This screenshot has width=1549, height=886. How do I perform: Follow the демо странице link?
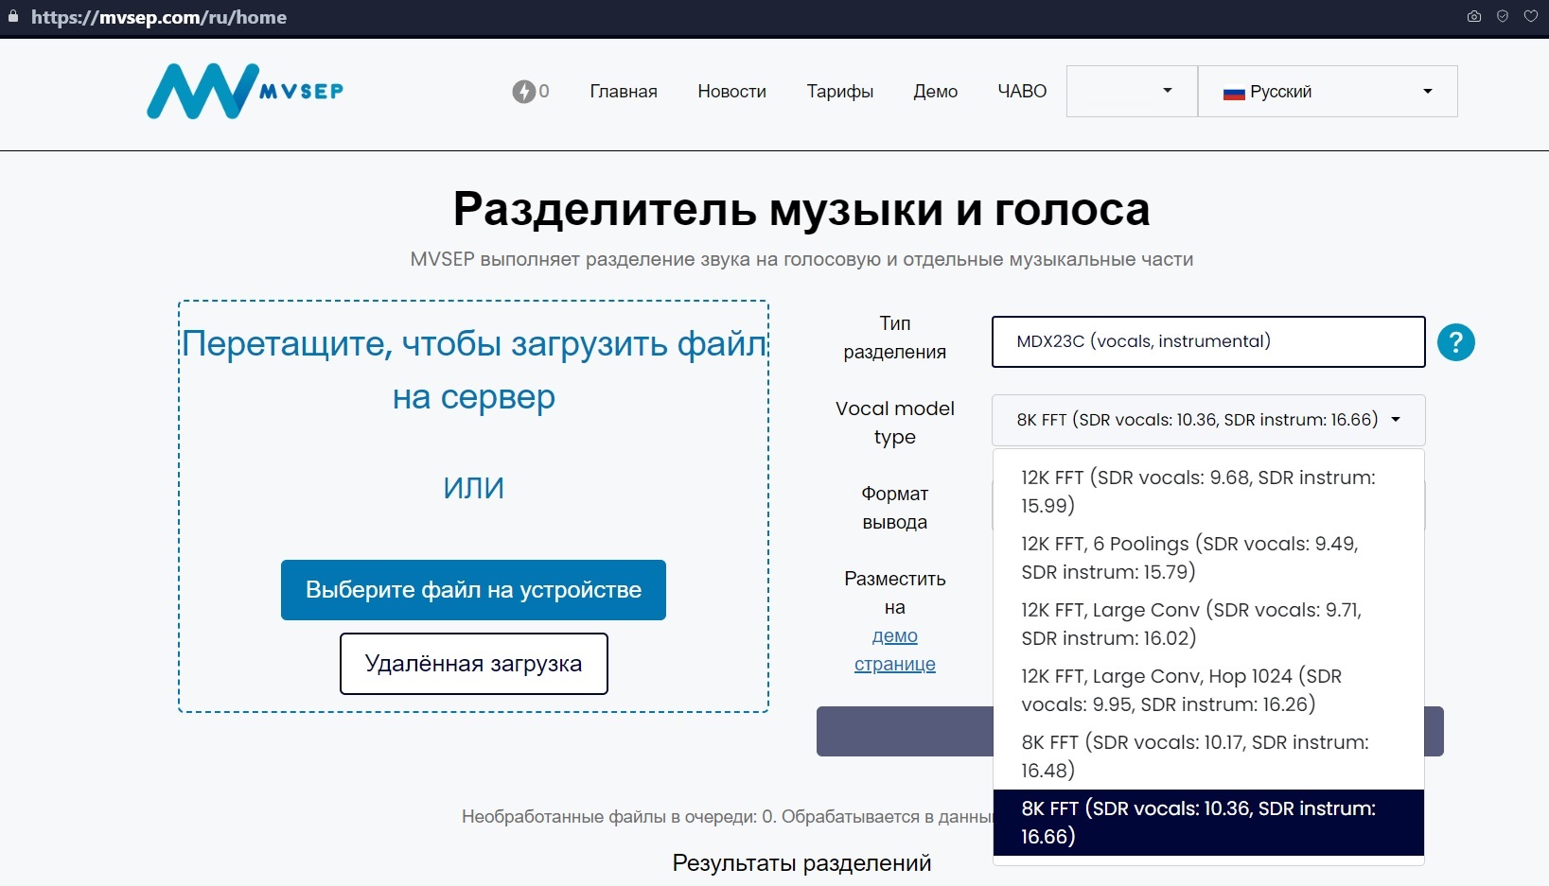894,650
